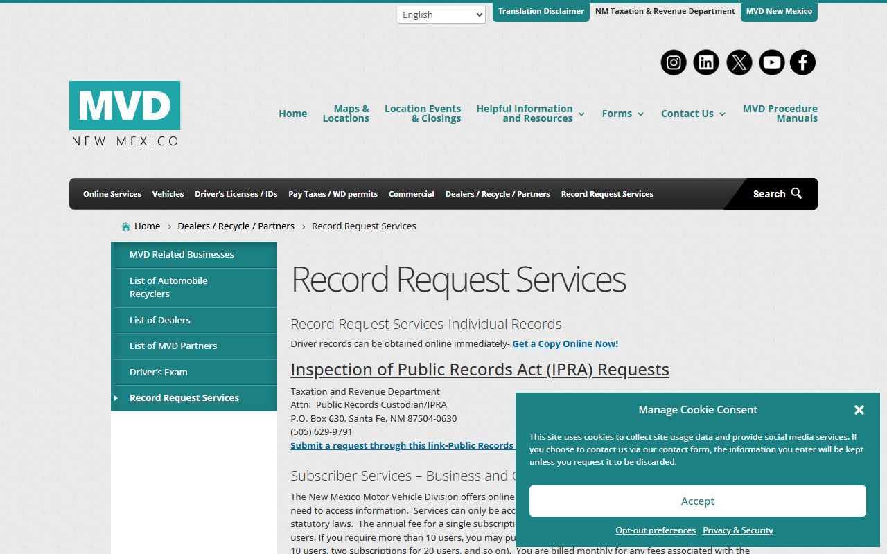Select Vehicles in dark navbar
The width and height of the screenshot is (887, 554).
click(168, 194)
